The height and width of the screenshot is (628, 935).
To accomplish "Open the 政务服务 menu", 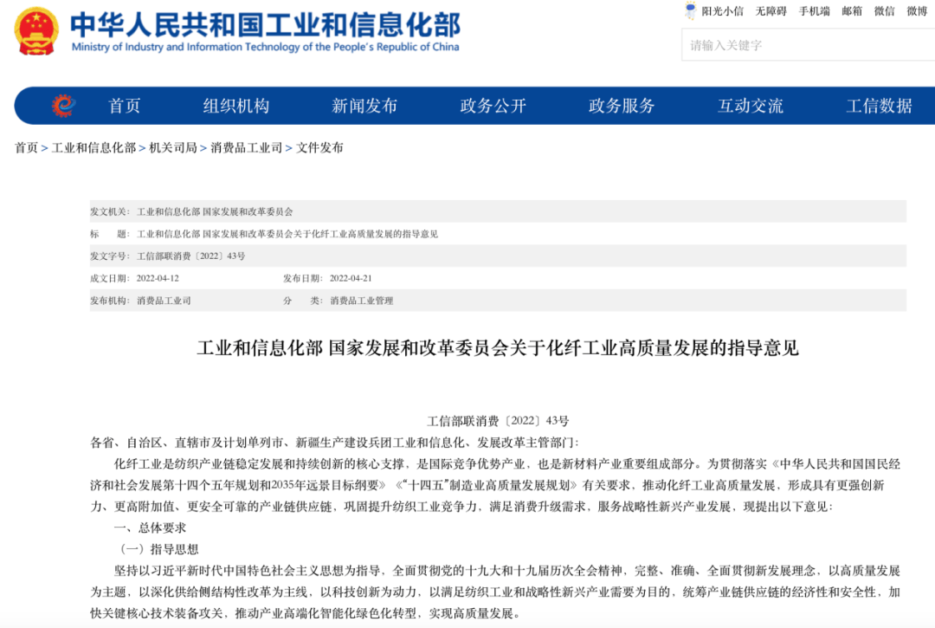I will [x=622, y=106].
